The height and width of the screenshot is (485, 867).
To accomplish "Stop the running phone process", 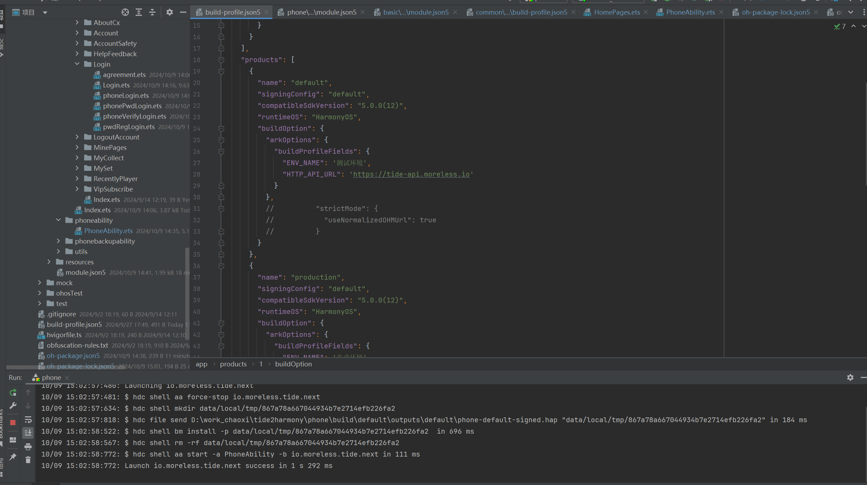I will pos(13,422).
